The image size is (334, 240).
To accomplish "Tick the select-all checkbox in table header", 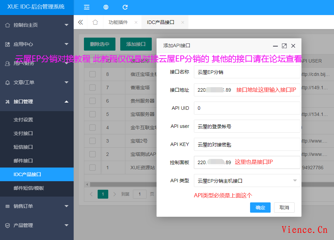I will click(92, 61).
